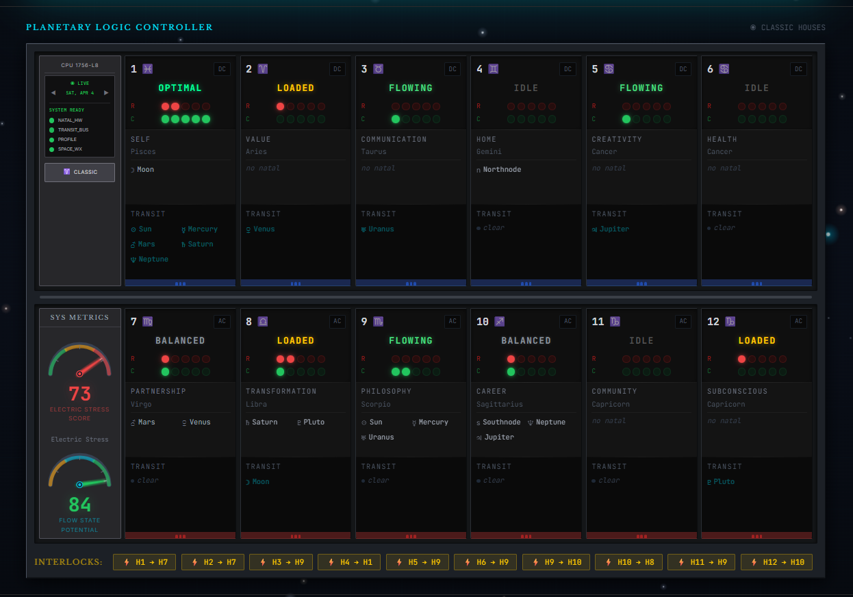Viewport: 853px width, 597px height.
Task: Click the Aries glyph on house 2
Action: [263, 69]
